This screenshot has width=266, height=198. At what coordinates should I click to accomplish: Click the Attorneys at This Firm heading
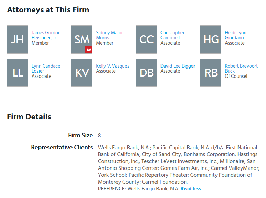click(x=48, y=10)
